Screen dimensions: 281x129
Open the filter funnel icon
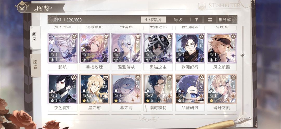point(197,20)
